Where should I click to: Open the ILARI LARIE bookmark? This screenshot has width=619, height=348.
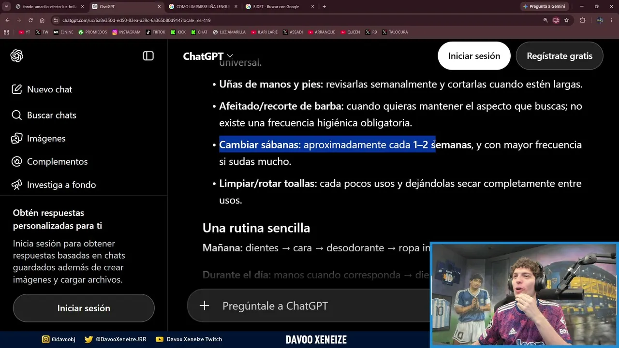[264, 32]
